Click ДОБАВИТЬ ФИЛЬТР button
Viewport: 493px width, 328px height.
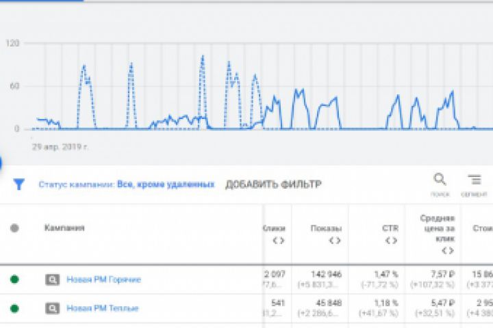pos(273,184)
